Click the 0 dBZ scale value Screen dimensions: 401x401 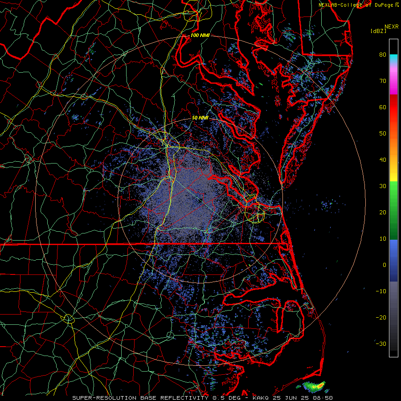coord(384,265)
